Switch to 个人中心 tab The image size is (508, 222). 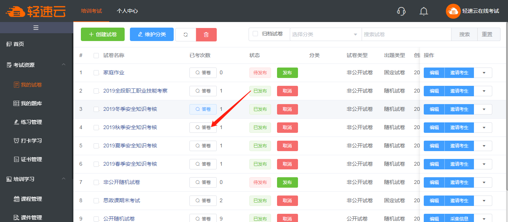(x=127, y=11)
